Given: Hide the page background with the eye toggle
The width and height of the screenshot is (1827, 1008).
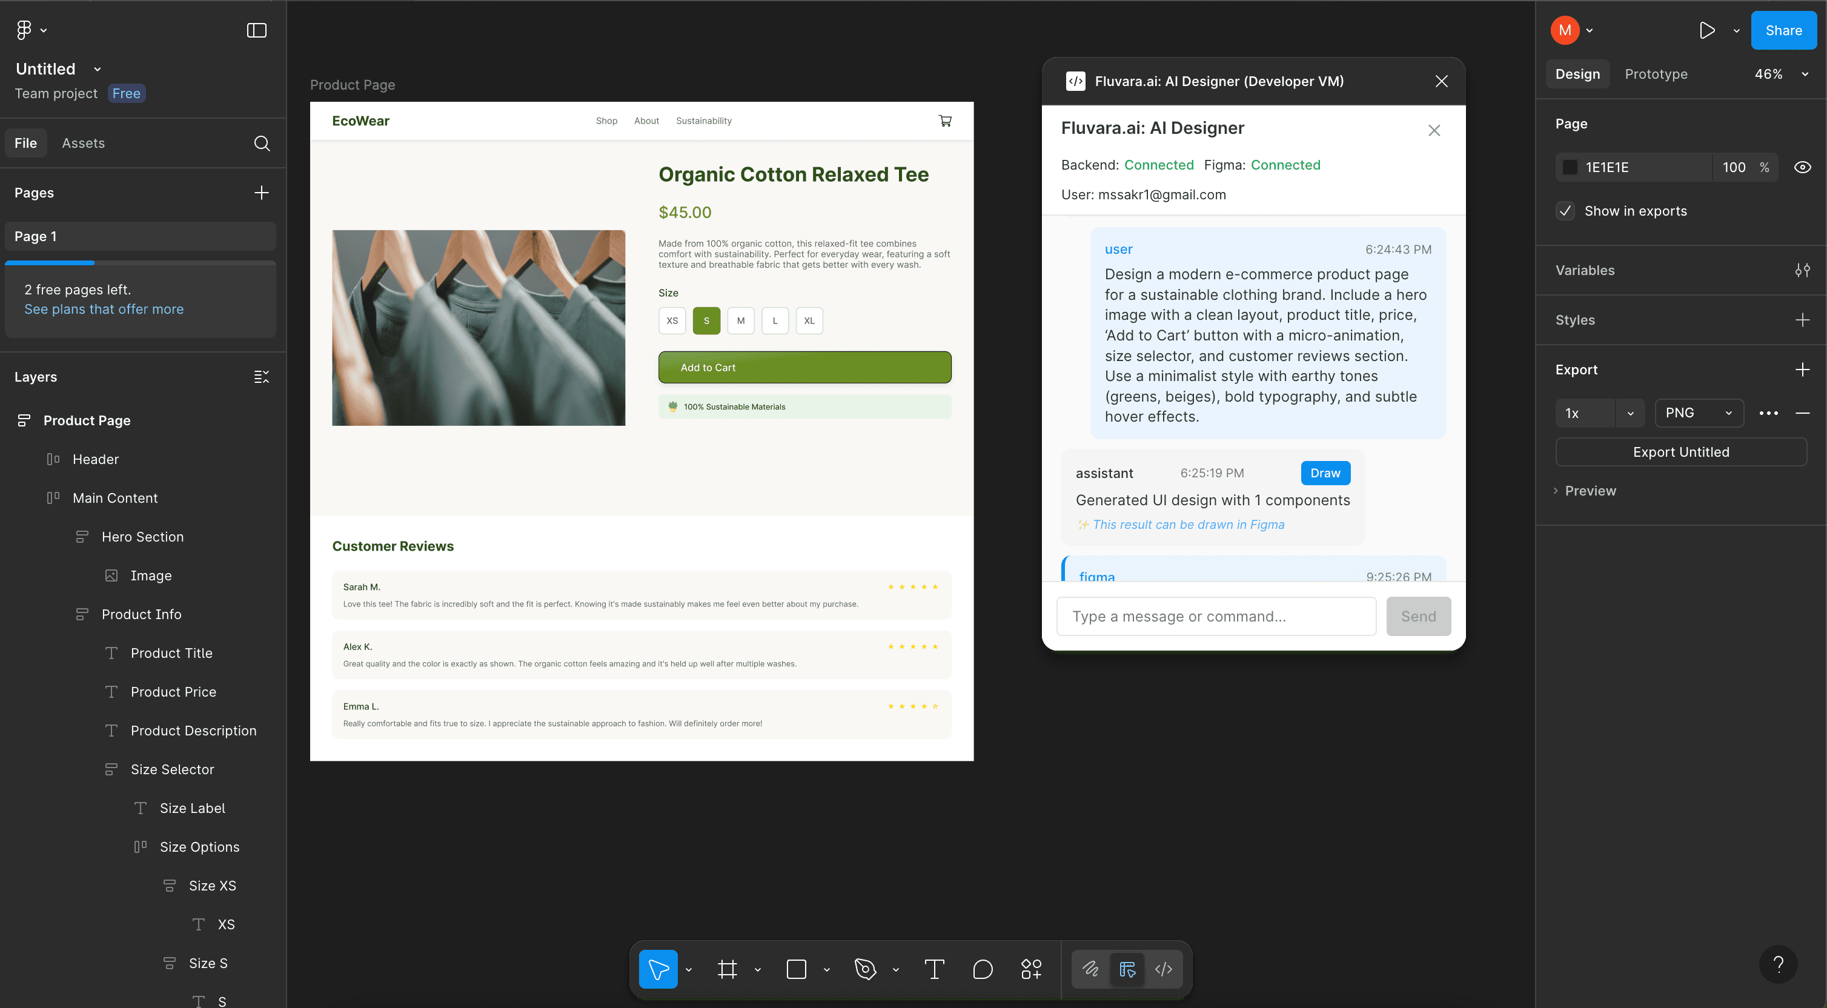Looking at the screenshot, I should [1803, 167].
